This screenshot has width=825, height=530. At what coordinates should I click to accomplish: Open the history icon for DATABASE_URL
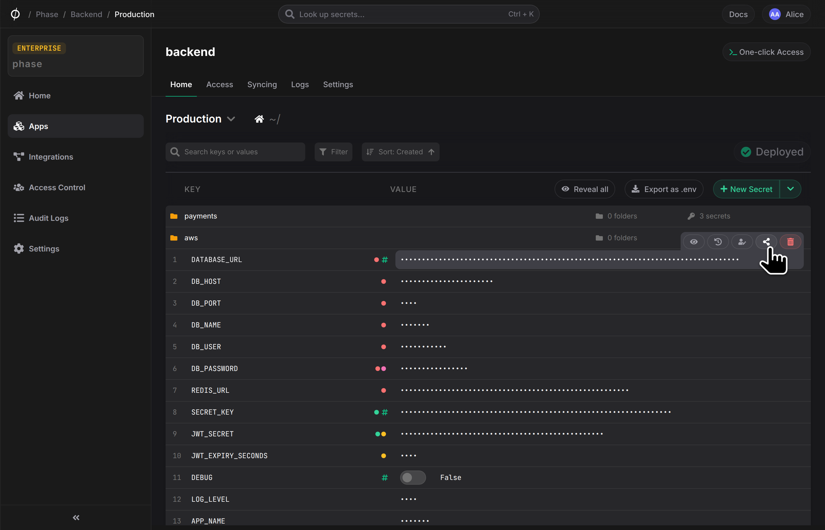(718, 242)
